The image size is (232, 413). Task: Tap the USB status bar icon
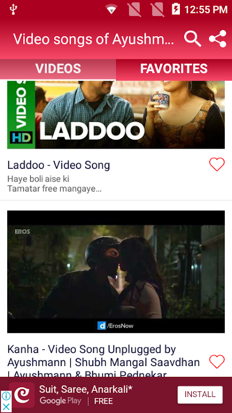tap(13, 9)
